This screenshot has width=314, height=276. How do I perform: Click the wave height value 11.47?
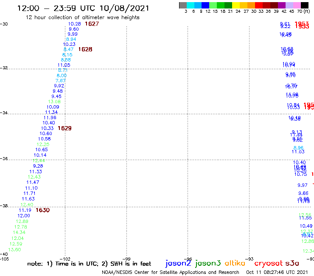(33, 183)
